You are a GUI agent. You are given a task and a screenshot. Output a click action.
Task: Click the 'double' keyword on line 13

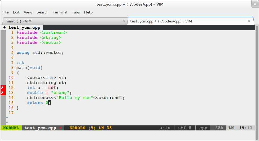[35, 93]
